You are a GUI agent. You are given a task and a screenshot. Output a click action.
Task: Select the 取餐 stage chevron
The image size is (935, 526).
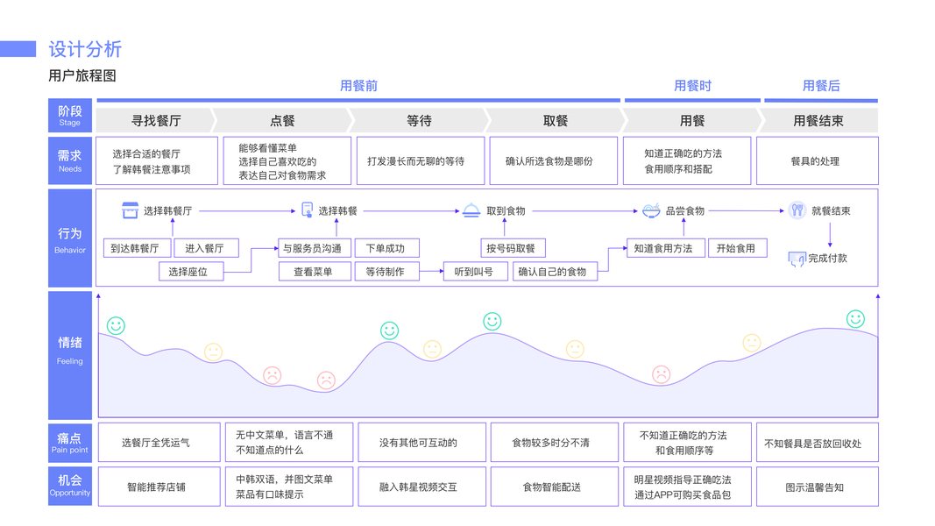pos(556,120)
